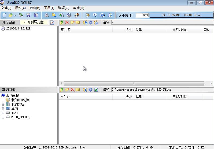Click the gear settings icon in disc toolbar
This screenshot has width=214, height=149.
pos(91,23)
